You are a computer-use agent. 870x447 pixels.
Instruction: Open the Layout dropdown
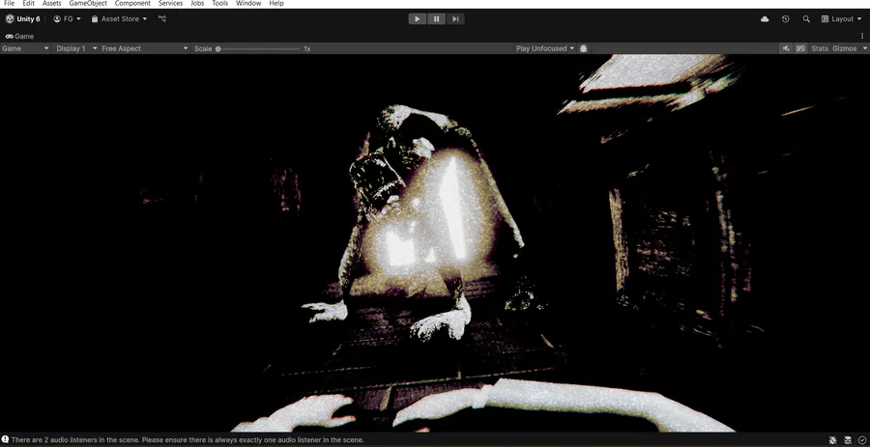pos(842,19)
